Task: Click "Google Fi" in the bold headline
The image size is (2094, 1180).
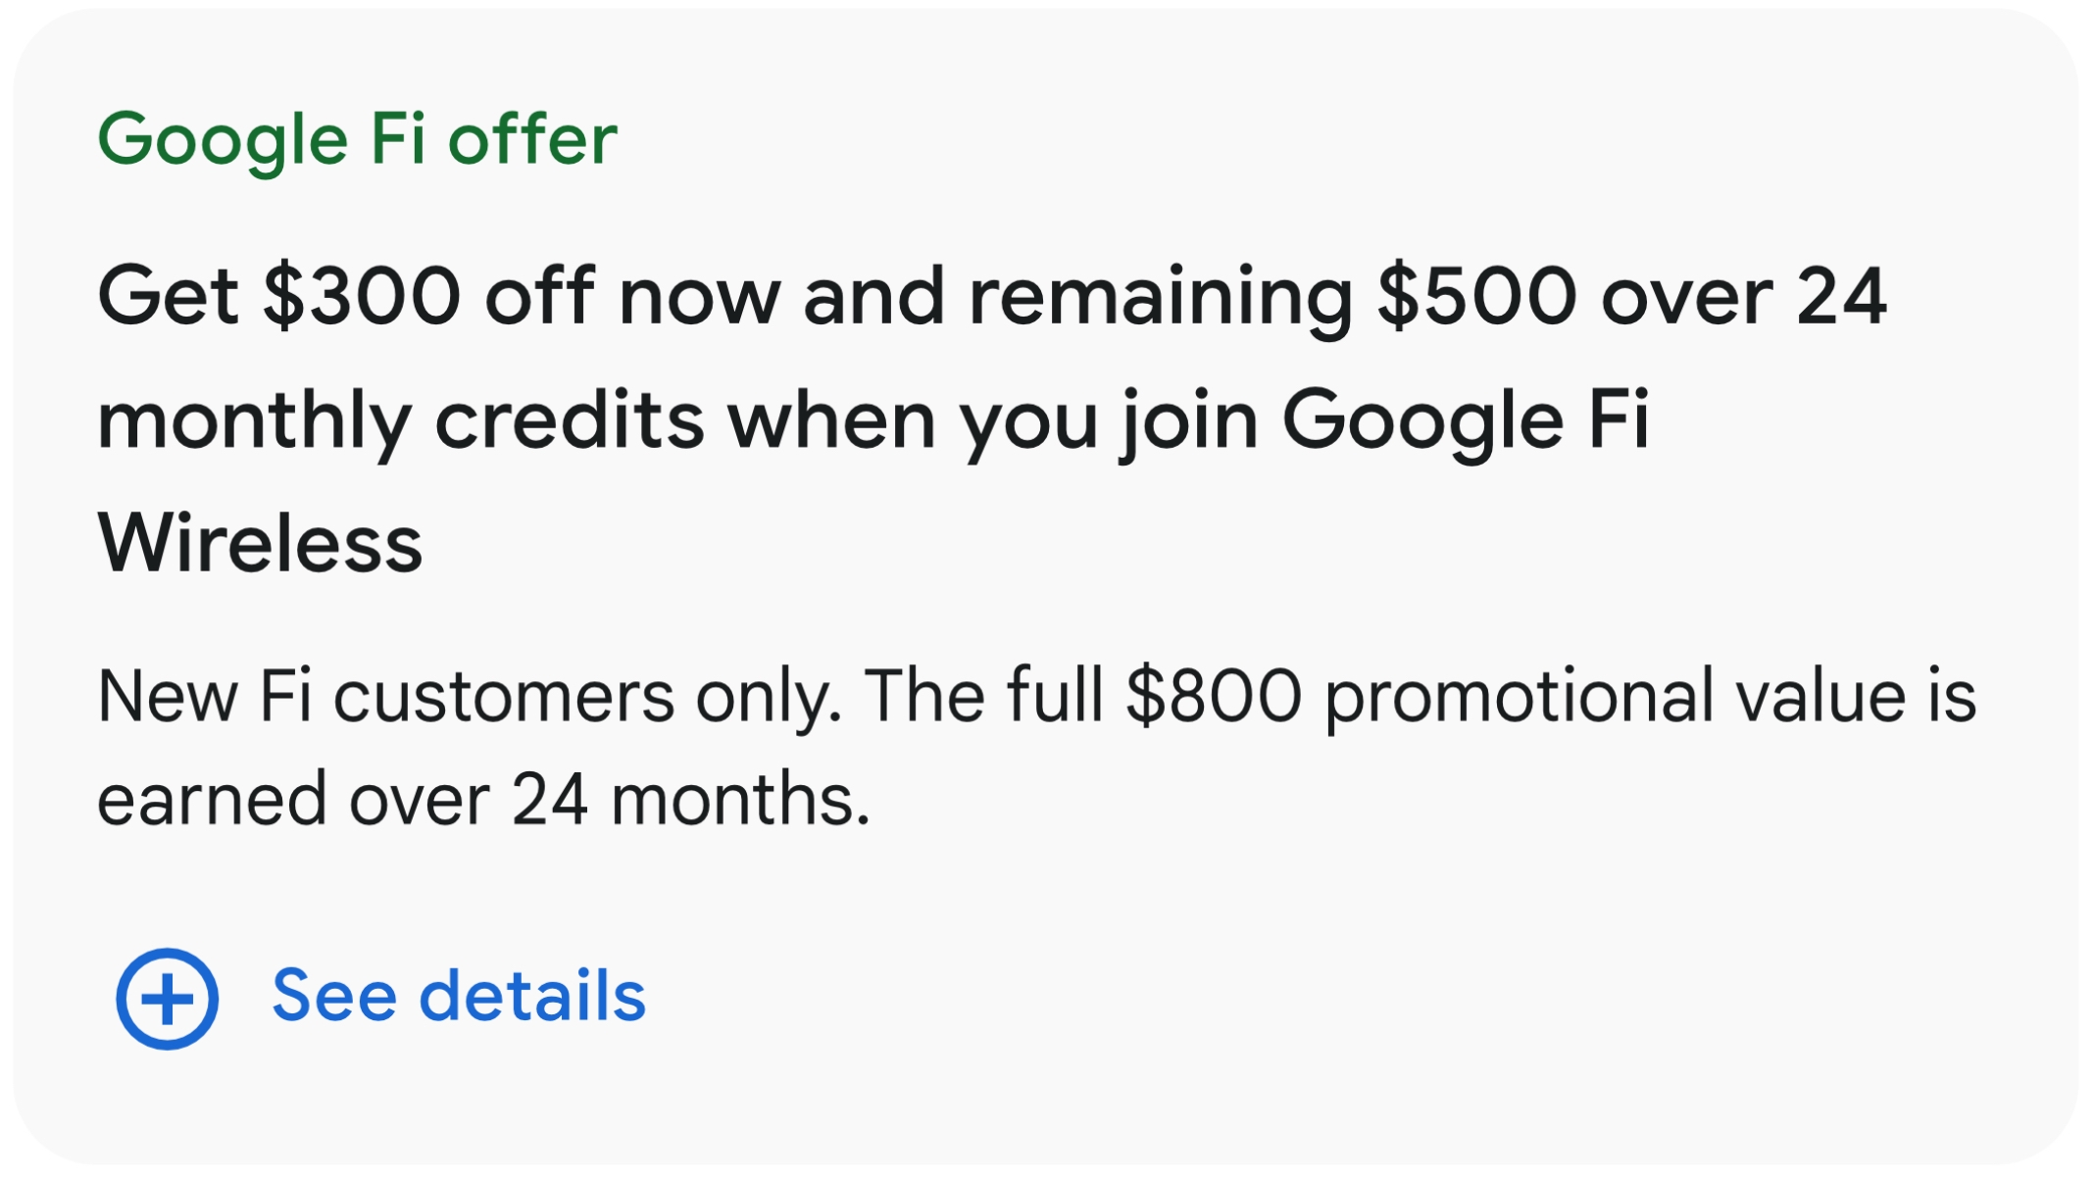Action: click(x=1466, y=420)
